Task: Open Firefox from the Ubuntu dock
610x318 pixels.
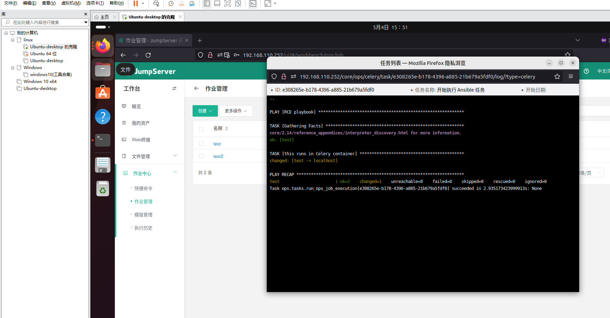Action: 103,46
